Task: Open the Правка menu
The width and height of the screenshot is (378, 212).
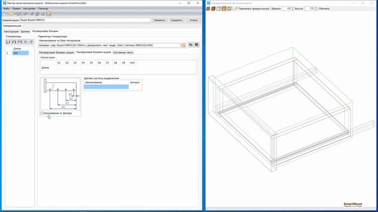Action: pos(16,9)
